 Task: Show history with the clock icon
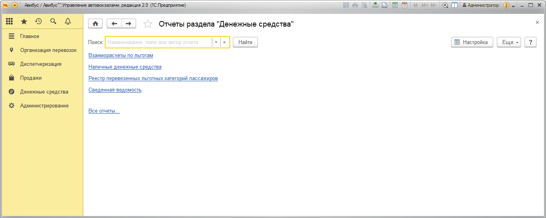(38, 21)
